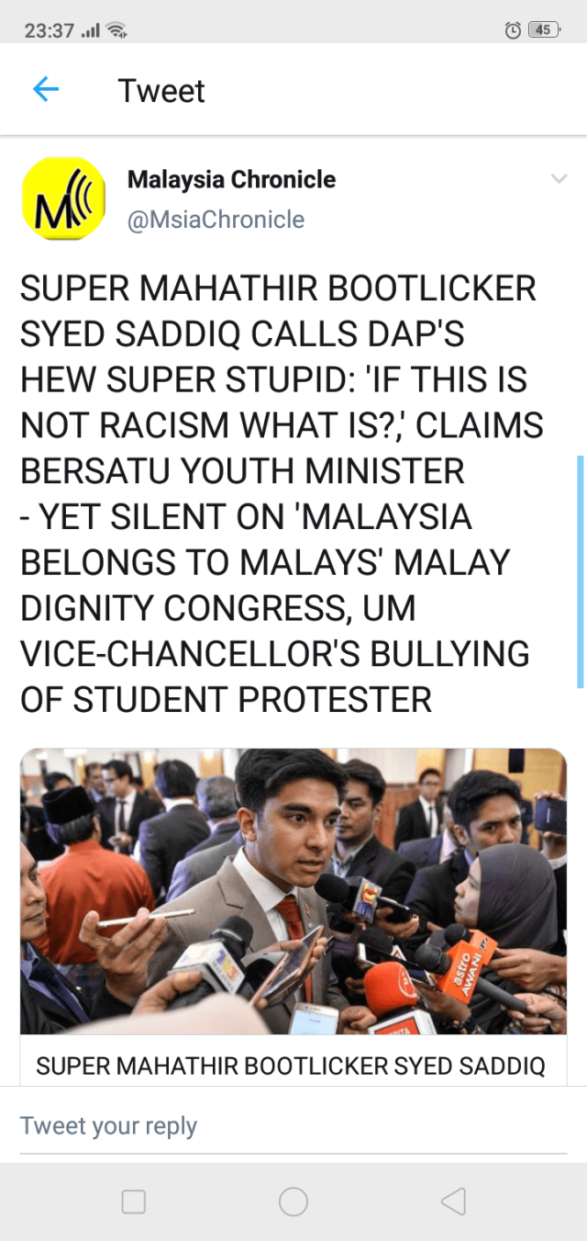Tap the Android home circle button
Viewport: 587px width, 1241px height.
293,1202
